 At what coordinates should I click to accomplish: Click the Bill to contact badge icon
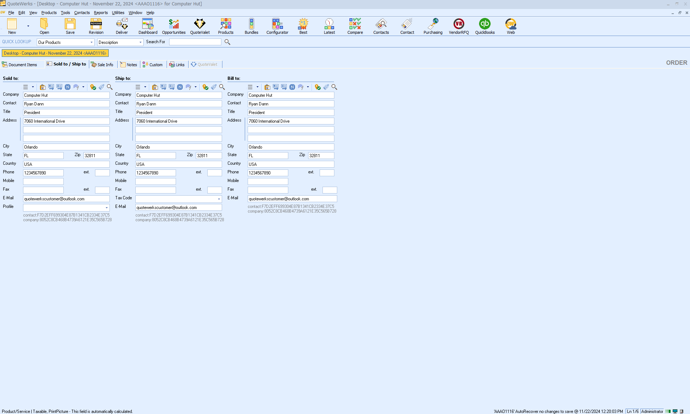(x=267, y=87)
